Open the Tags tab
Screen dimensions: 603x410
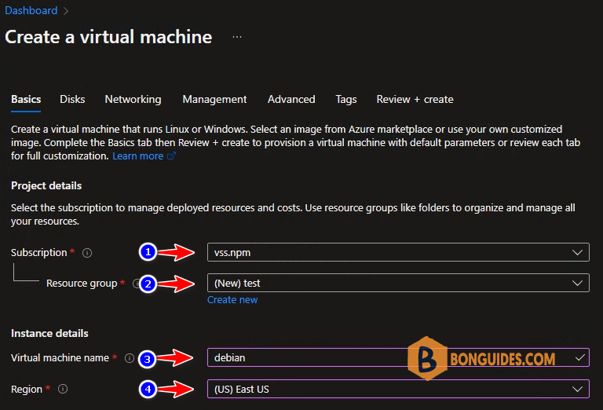click(346, 99)
